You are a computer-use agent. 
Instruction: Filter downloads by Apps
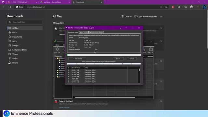(x=25, y=41)
